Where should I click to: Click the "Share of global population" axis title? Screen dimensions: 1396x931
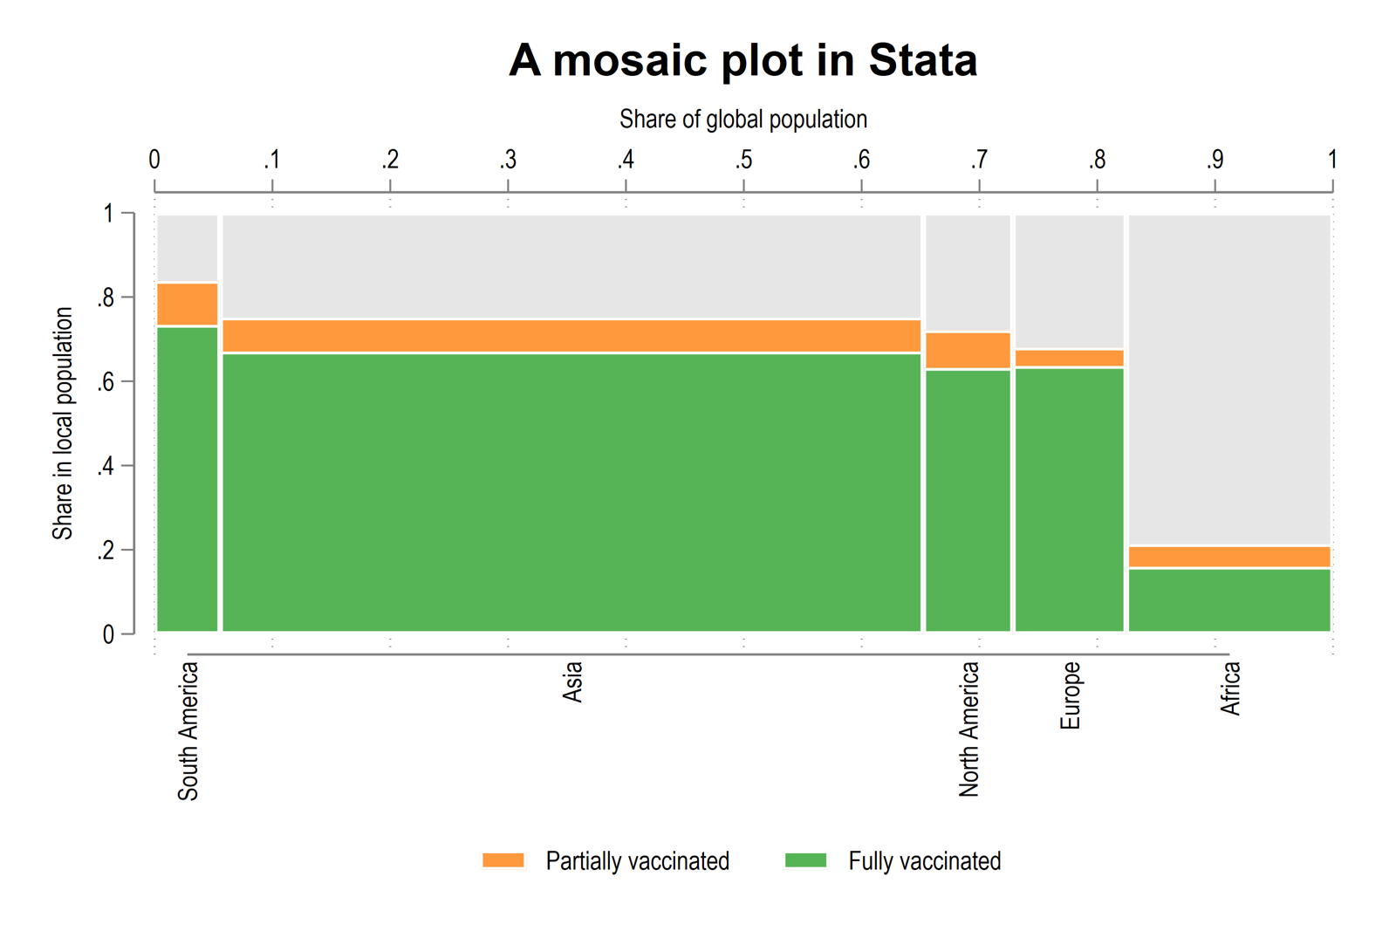[742, 120]
